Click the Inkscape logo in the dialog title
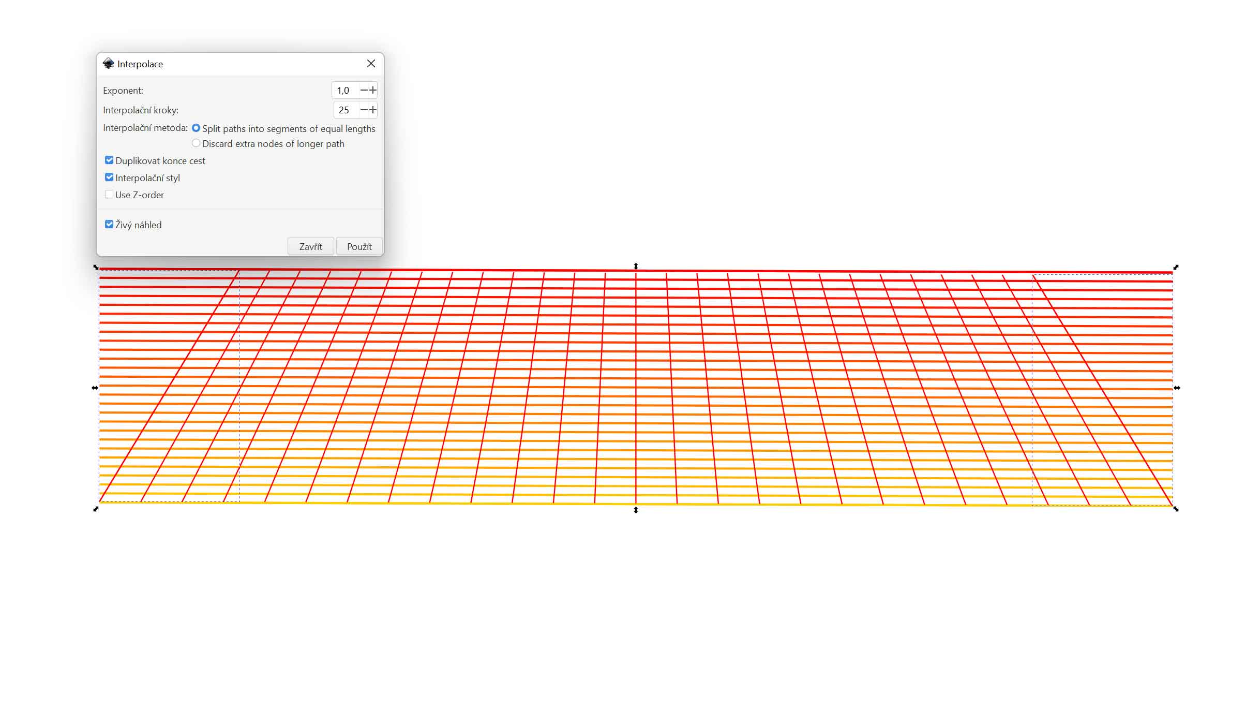 108,64
